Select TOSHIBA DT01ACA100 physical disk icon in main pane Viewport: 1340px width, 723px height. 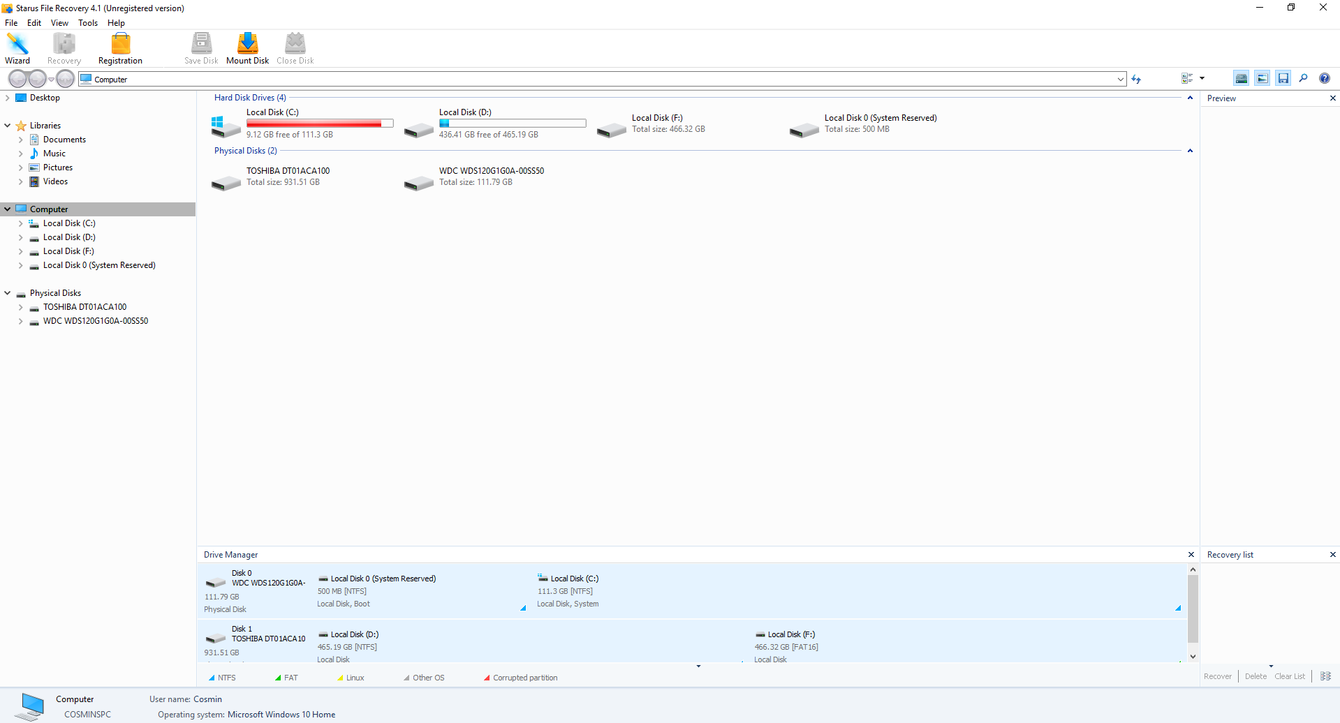click(226, 183)
